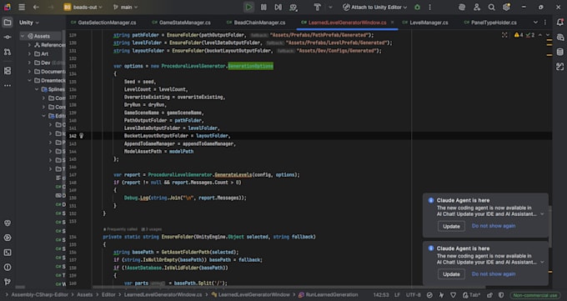Switch to LevelManager.cs tab
567x301 pixels.
pos(425,23)
